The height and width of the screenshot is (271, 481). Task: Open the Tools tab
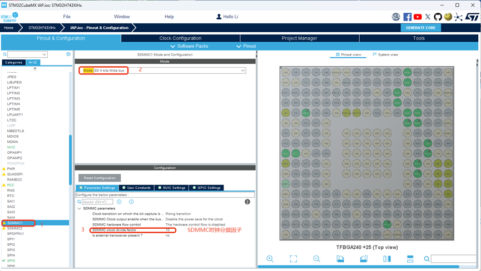click(x=419, y=38)
